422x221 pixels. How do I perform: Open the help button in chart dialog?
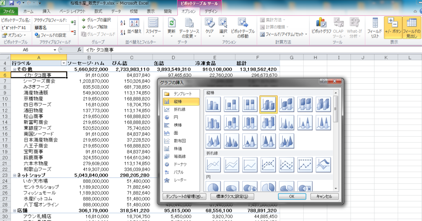tap(324, 81)
